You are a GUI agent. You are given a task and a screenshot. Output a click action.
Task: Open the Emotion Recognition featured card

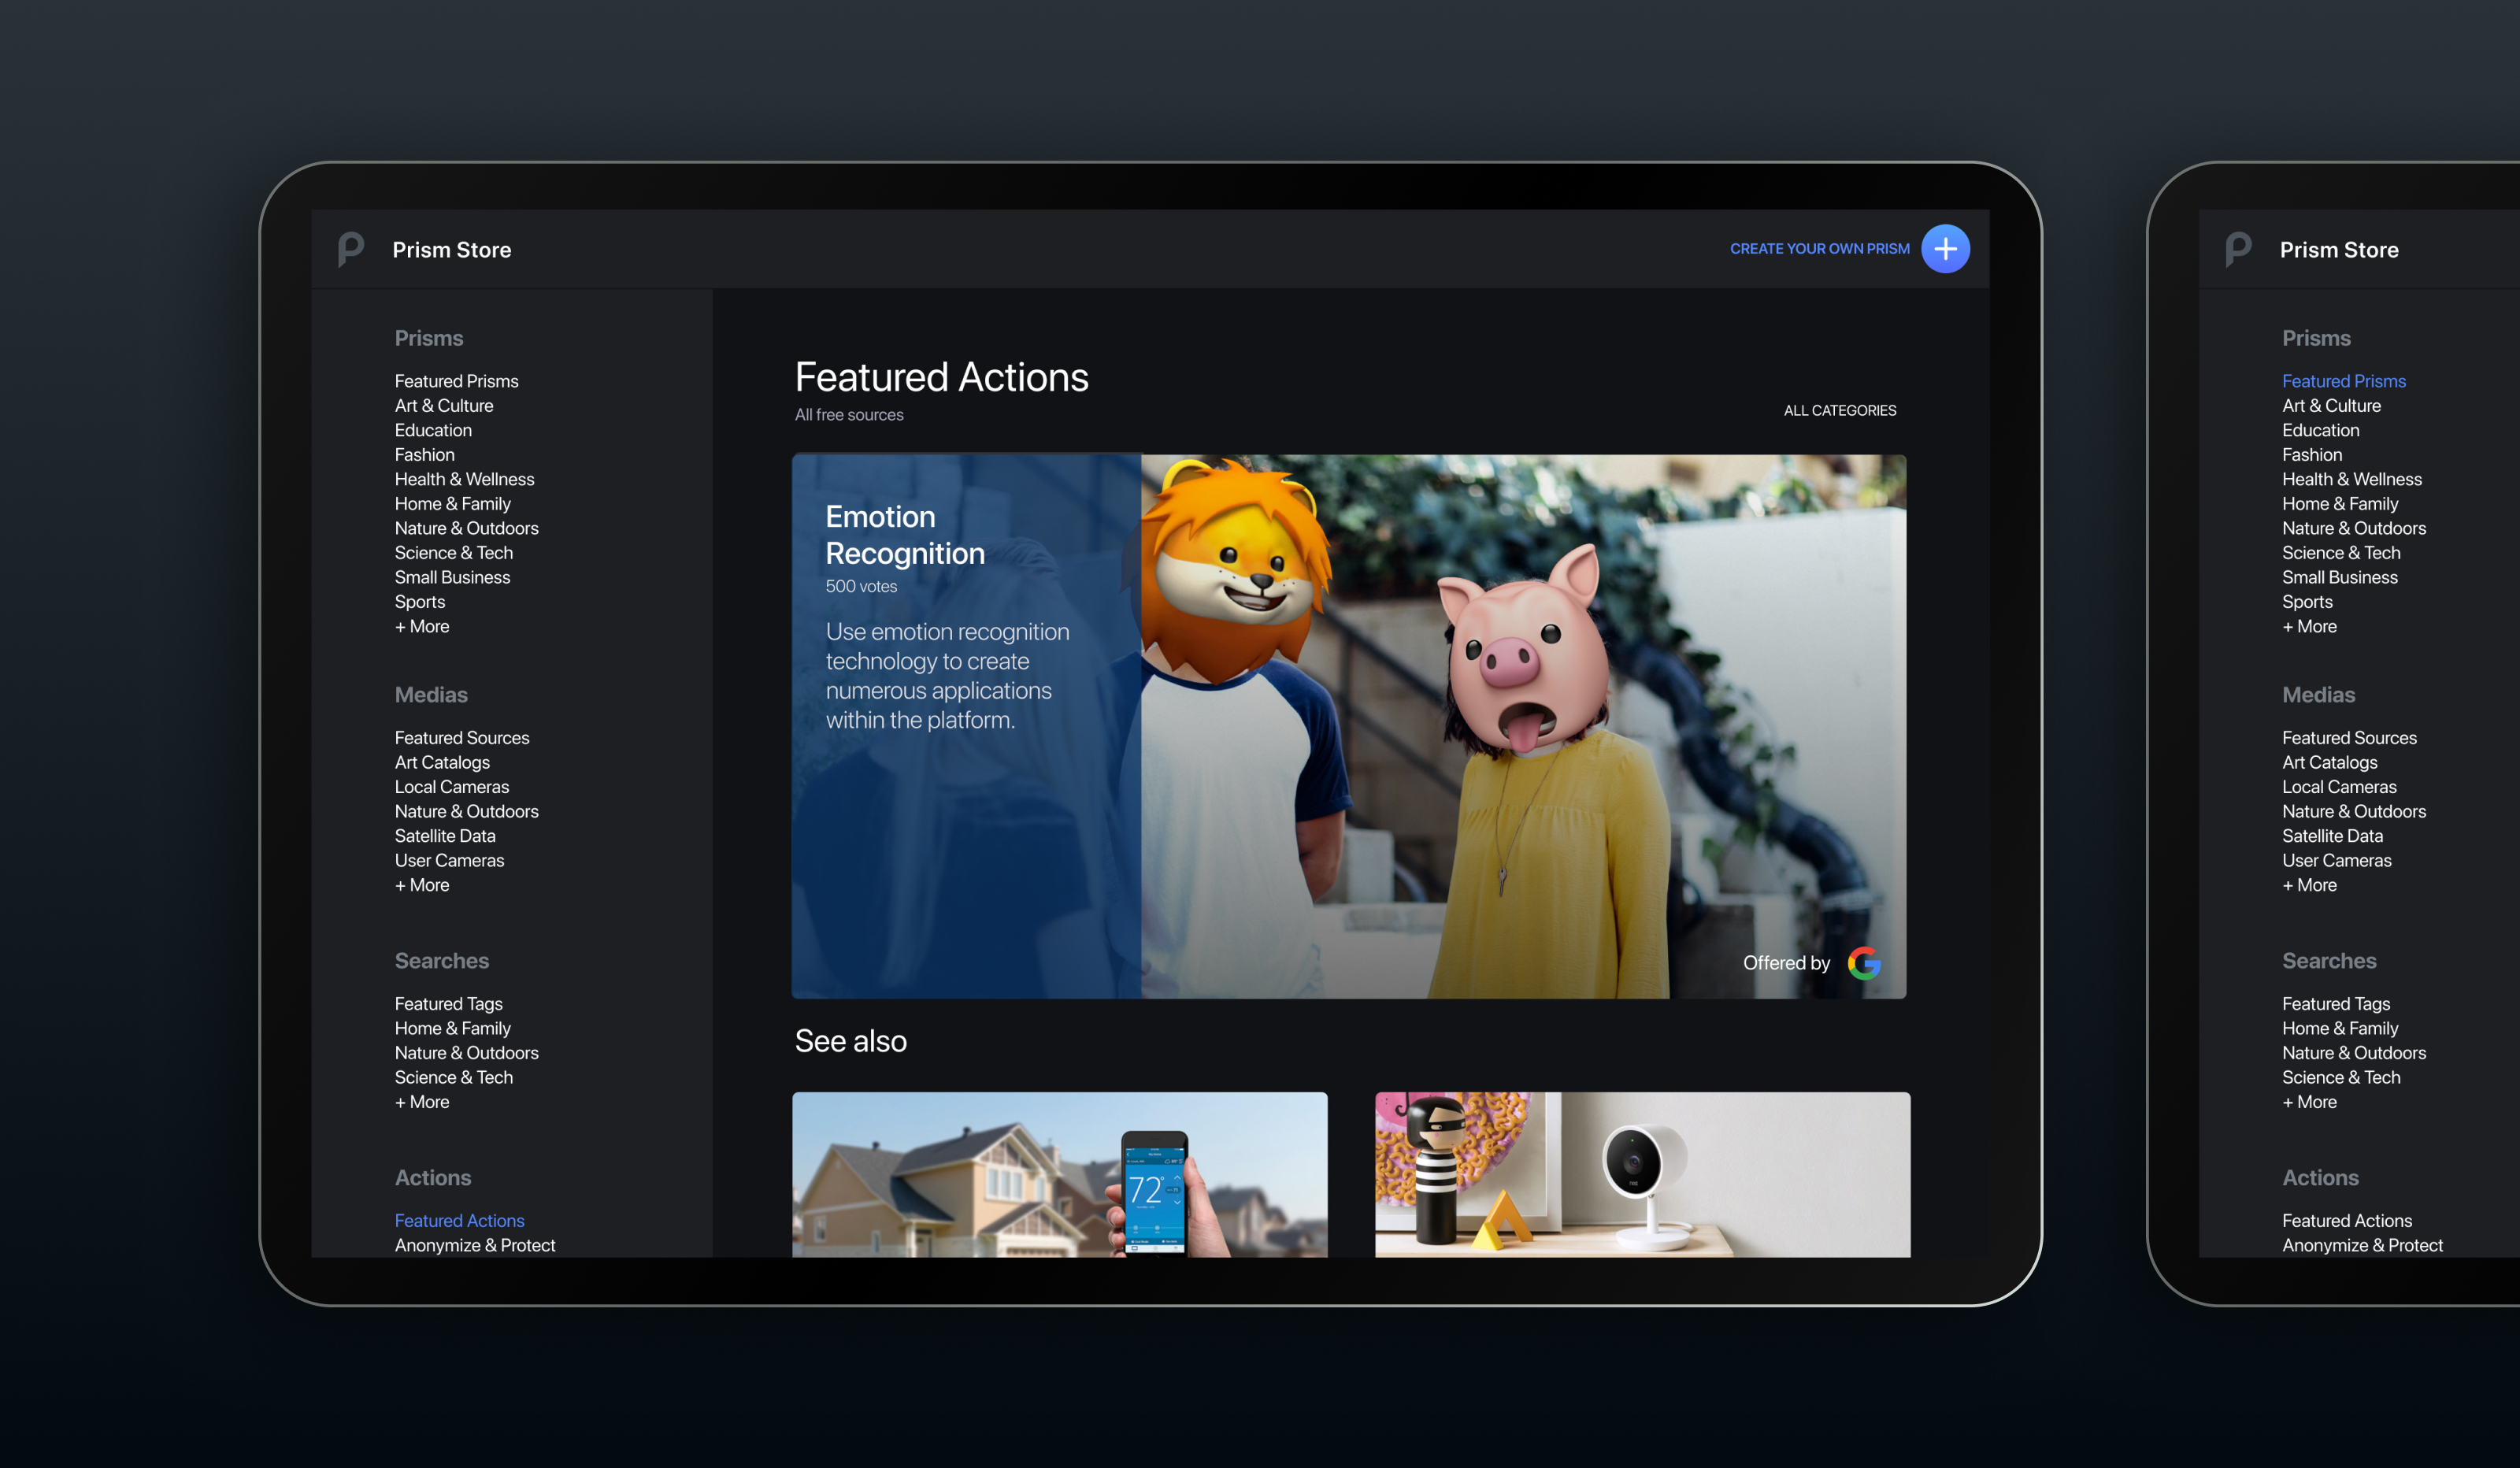pyautogui.click(x=1349, y=726)
